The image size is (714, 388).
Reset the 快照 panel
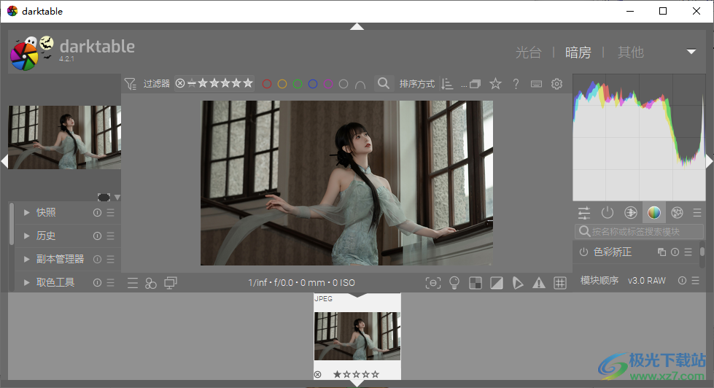[97, 213]
